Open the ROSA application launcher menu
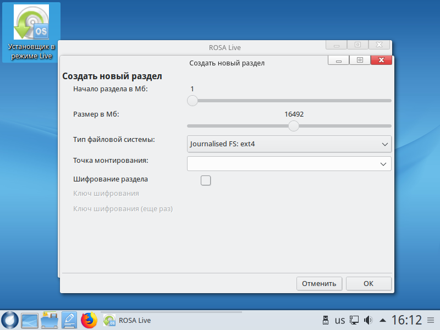The image size is (440, 330). [10, 320]
